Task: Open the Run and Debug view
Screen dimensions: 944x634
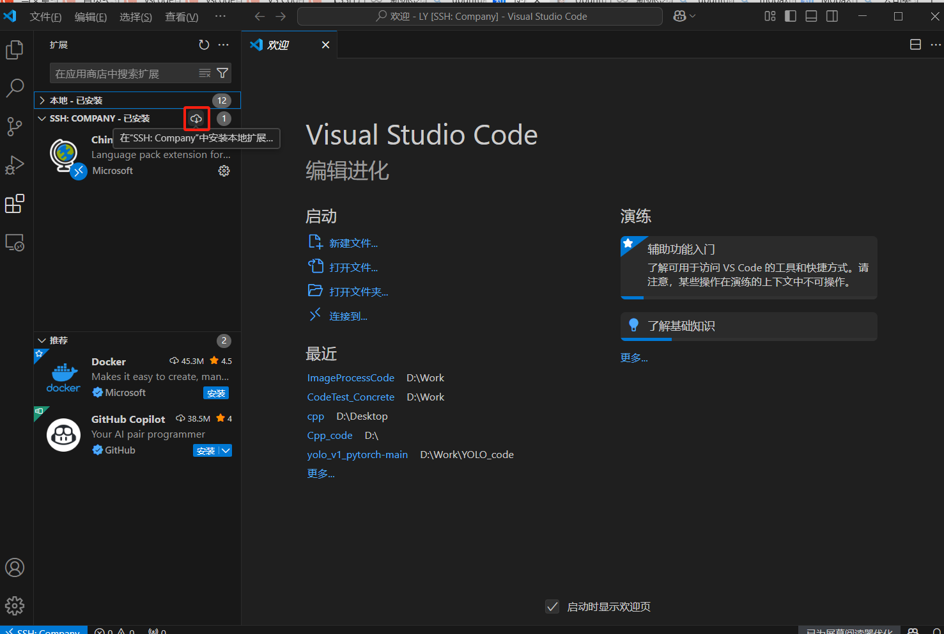Action: click(15, 165)
